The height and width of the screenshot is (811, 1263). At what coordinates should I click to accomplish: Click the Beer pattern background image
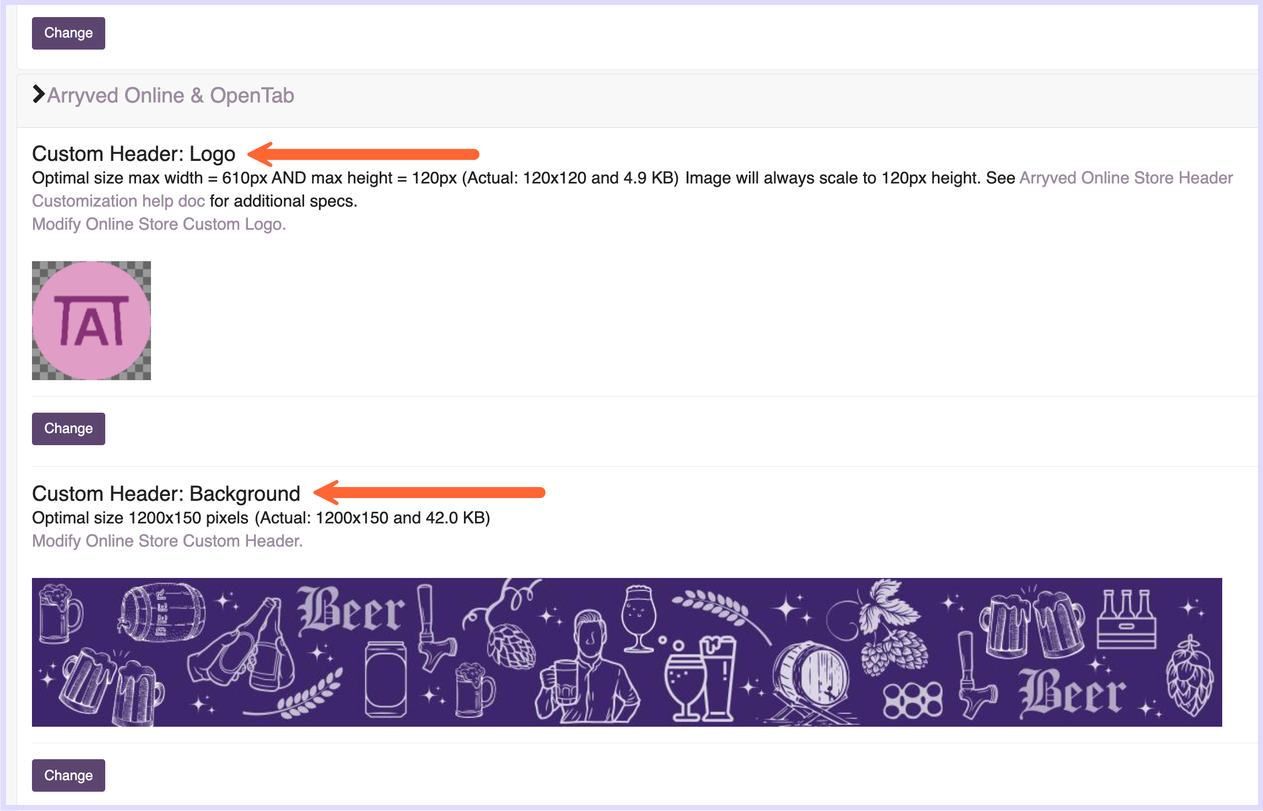click(x=627, y=652)
